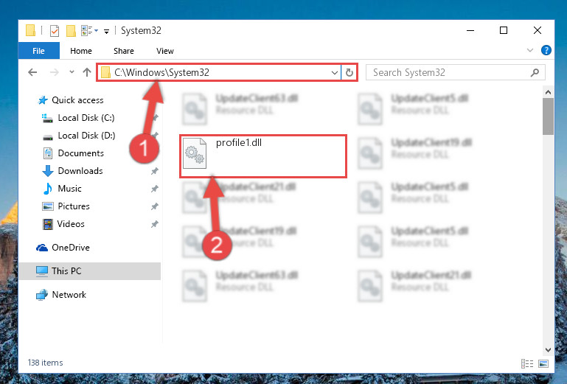Open the address bar history dropdown
Viewport: 567px width, 384px height.
(x=335, y=73)
